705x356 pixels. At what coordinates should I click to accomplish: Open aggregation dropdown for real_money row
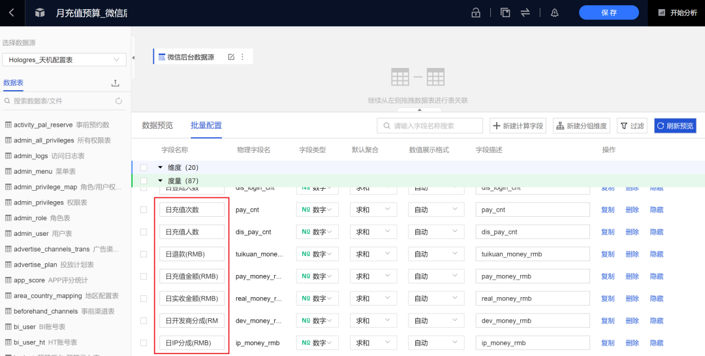click(x=373, y=299)
